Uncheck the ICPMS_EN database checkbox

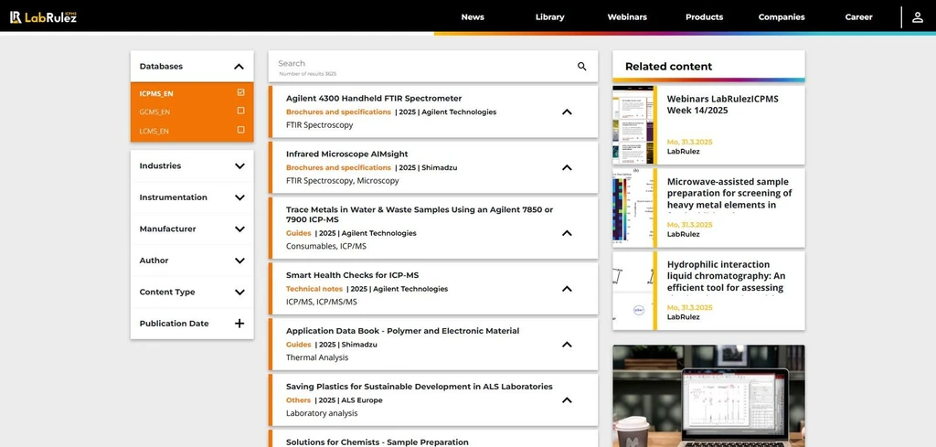point(240,92)
